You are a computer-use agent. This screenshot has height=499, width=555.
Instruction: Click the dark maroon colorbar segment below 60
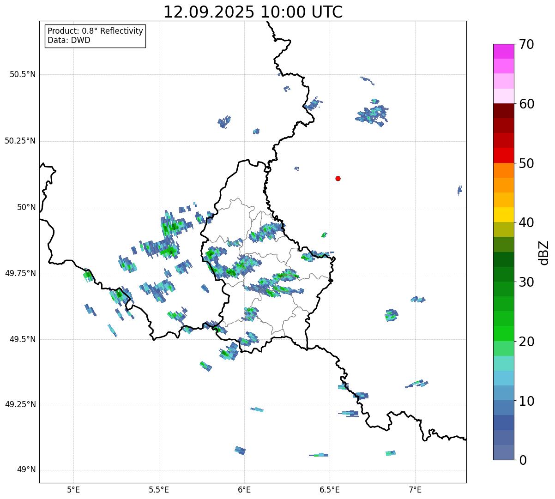pyautogui.click(x=503, y=111)
